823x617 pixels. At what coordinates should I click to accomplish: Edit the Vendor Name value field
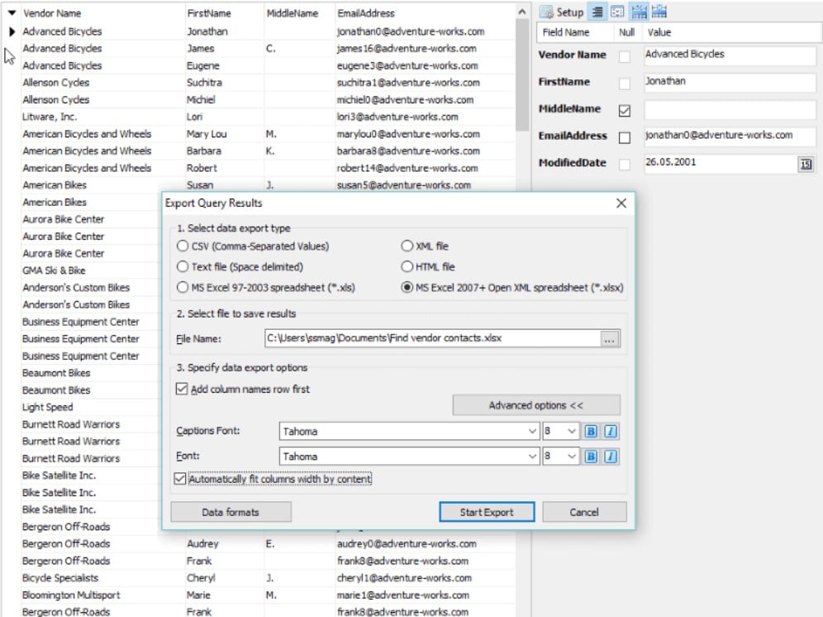730,55
